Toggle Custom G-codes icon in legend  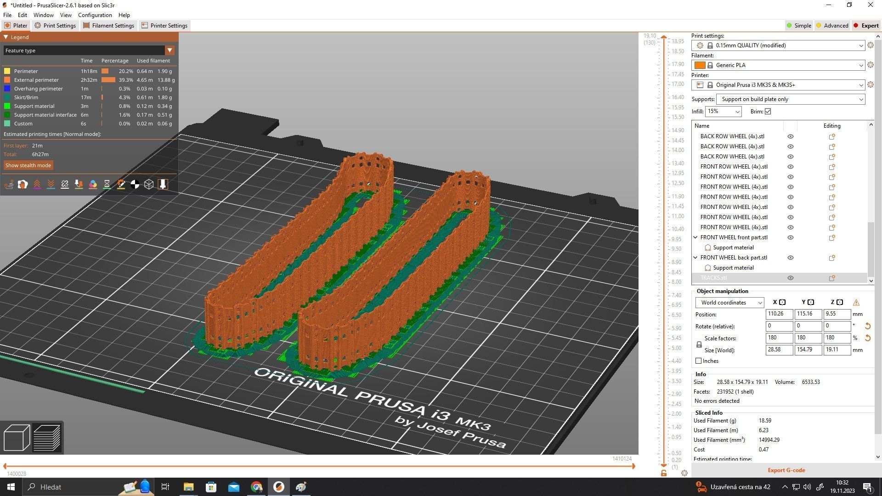click(x=121, y=184)
